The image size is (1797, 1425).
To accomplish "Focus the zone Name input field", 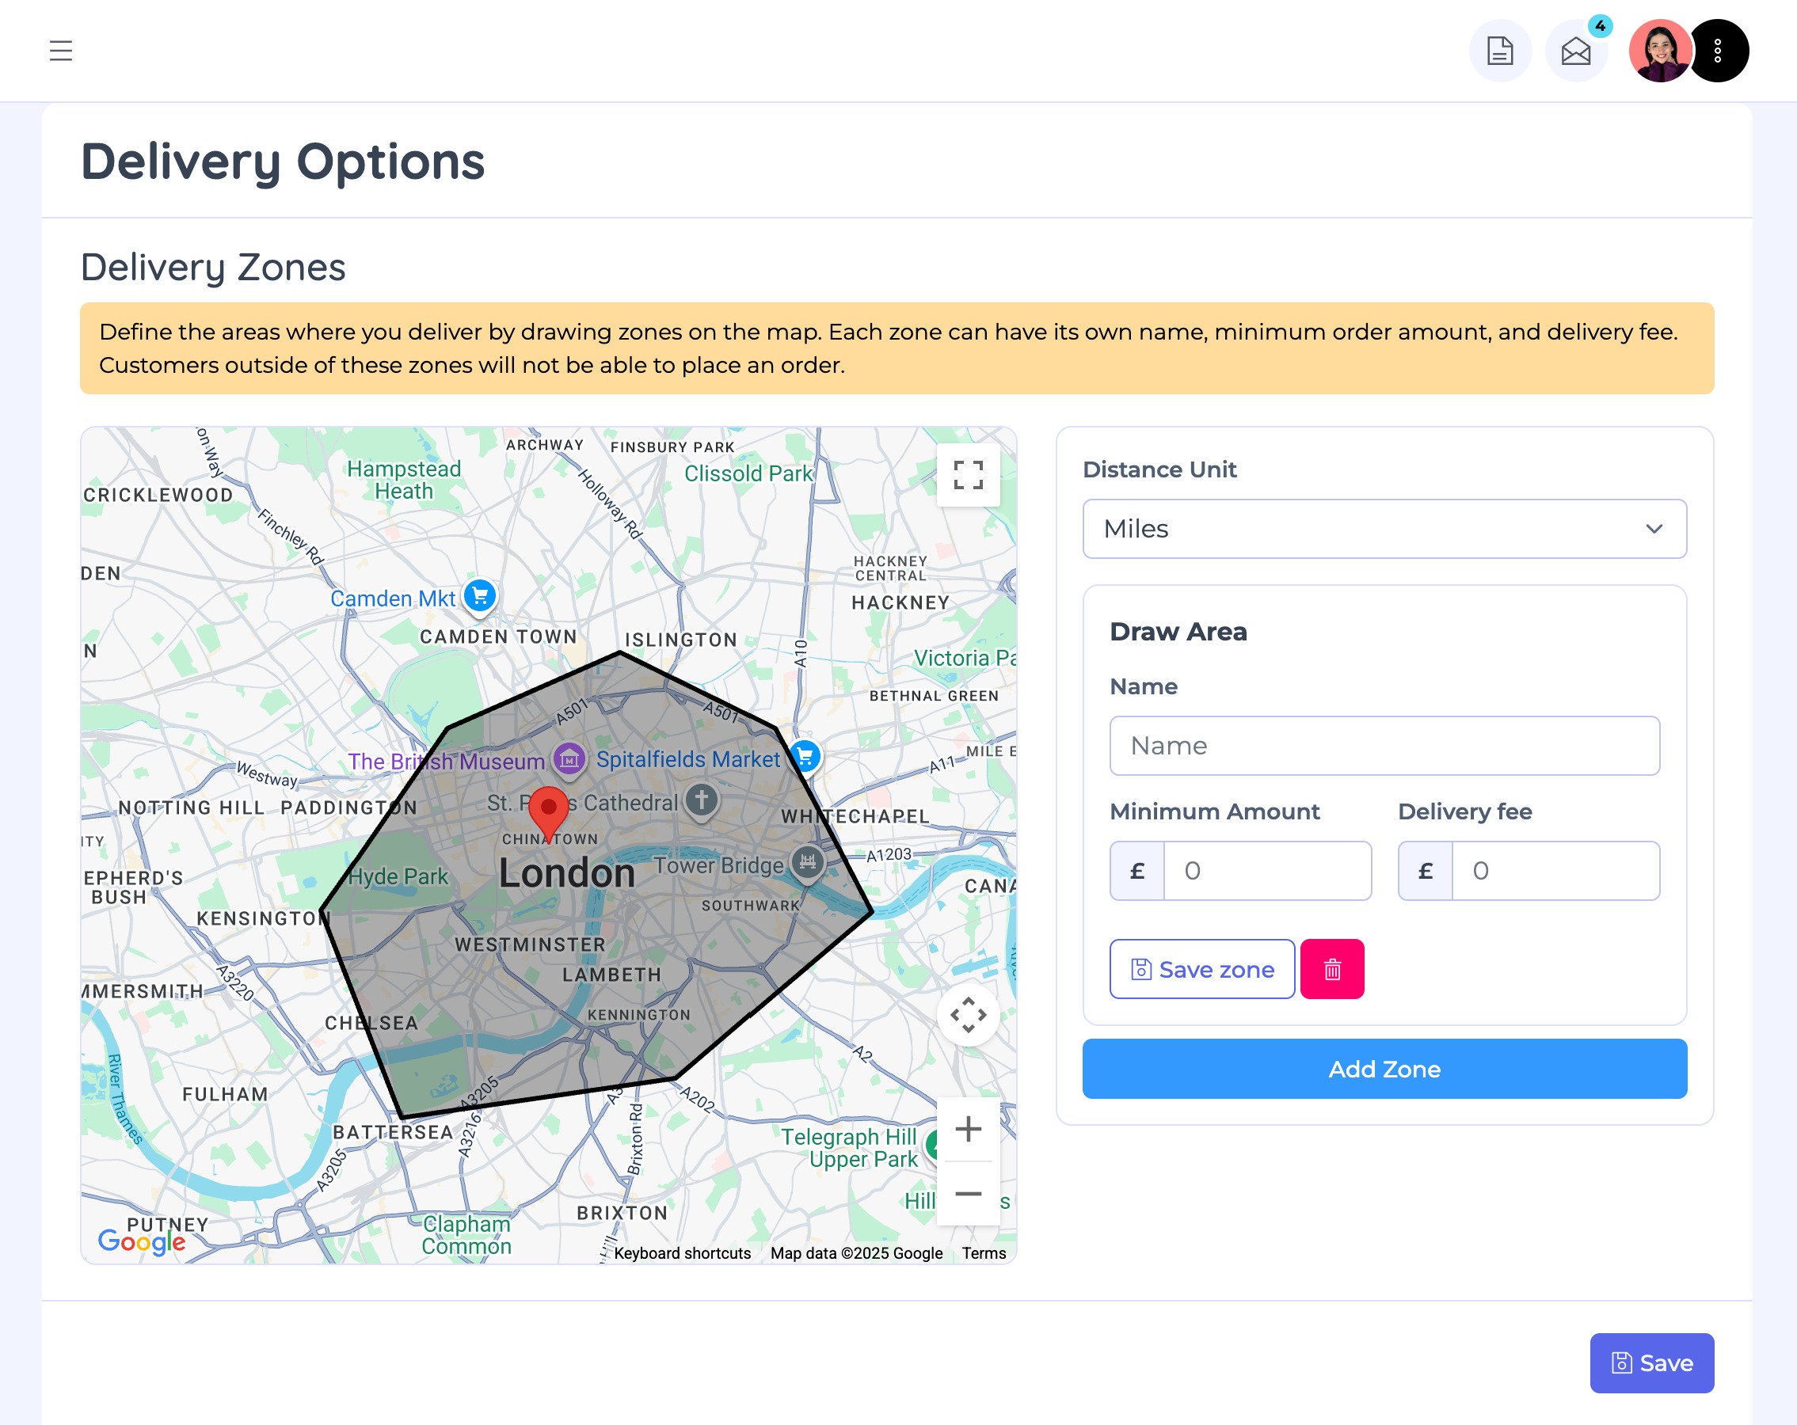I will pyautogui.click(x=1384, y=746).
